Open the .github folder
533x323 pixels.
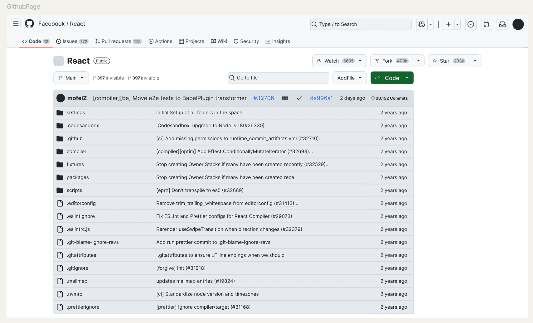[75, 138]
